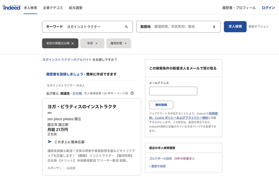Focus the メールアドレス input field
The image size is (279, 177).
pyautogui.click(x=173, y=91)
